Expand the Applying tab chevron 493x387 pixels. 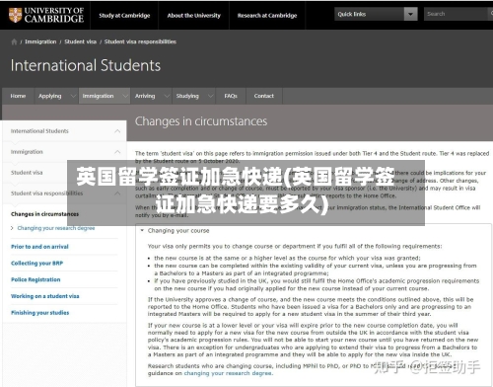73,96
